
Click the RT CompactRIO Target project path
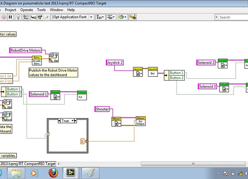[x=28, y=164]
